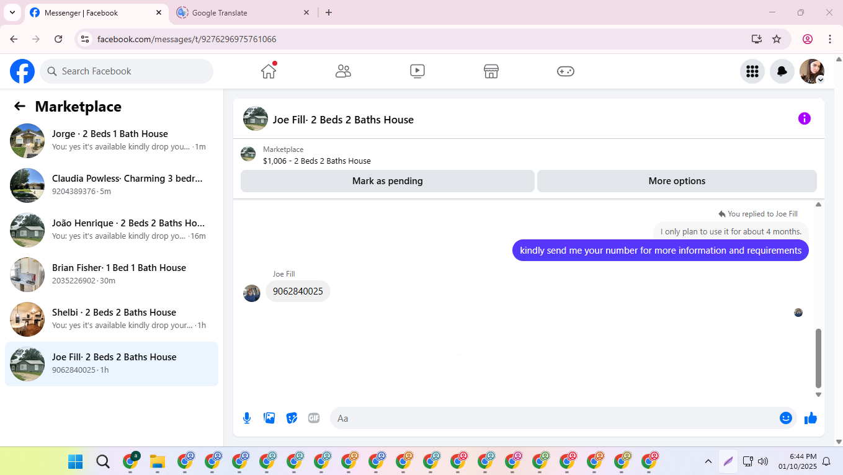The image size is (843, 475).
Task: Click the address bar URL
Action: click(187, 39)
